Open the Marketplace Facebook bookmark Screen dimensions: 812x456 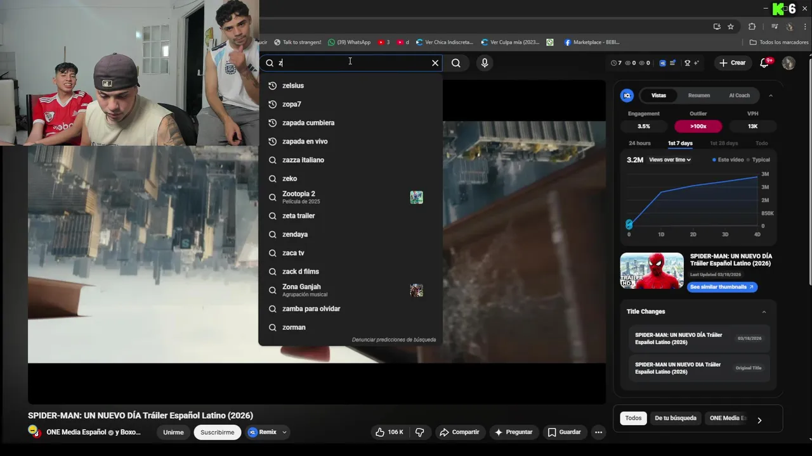click(591, 42)
